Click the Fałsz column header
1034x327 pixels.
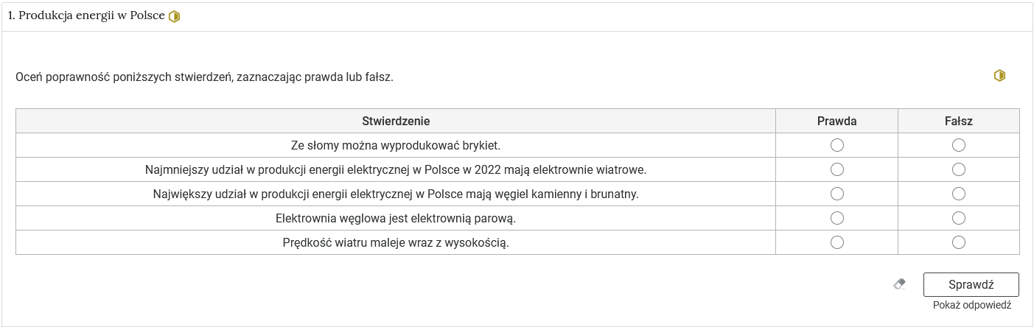point(958,121)
